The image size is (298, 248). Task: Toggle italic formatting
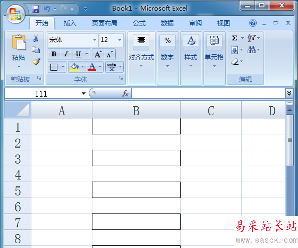66,54
